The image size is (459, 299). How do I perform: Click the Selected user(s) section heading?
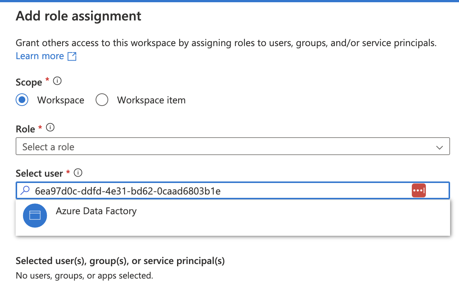coord(120,261)
